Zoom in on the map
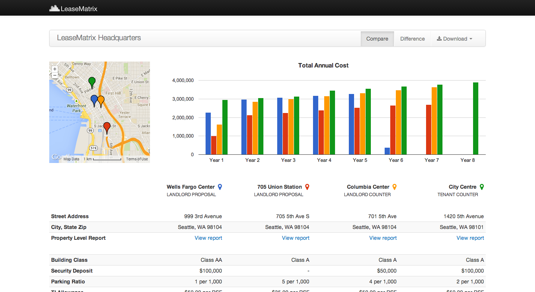Image resolution: width=535 pixels, height=292 pixels. pos(55,69)
